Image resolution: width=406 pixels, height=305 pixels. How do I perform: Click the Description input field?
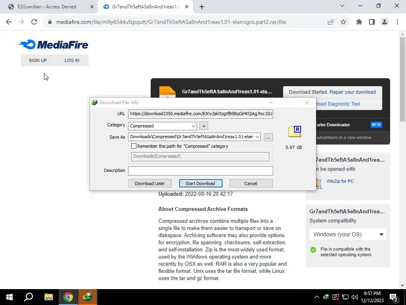click(x=200, y=171)
